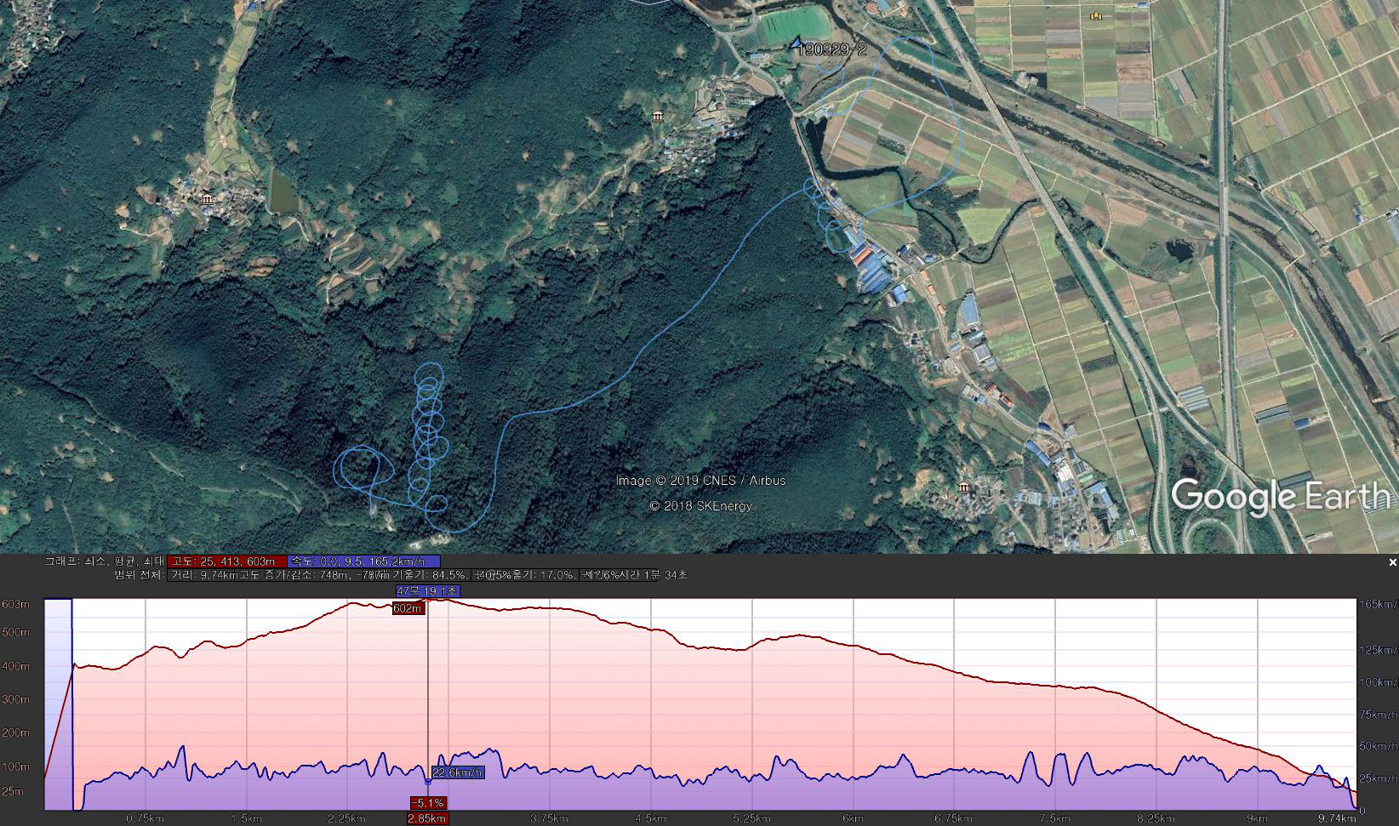1399x826 pixels.
Task: Select the blue speed stats badge 165.2km/h
Action: [364, 561]
